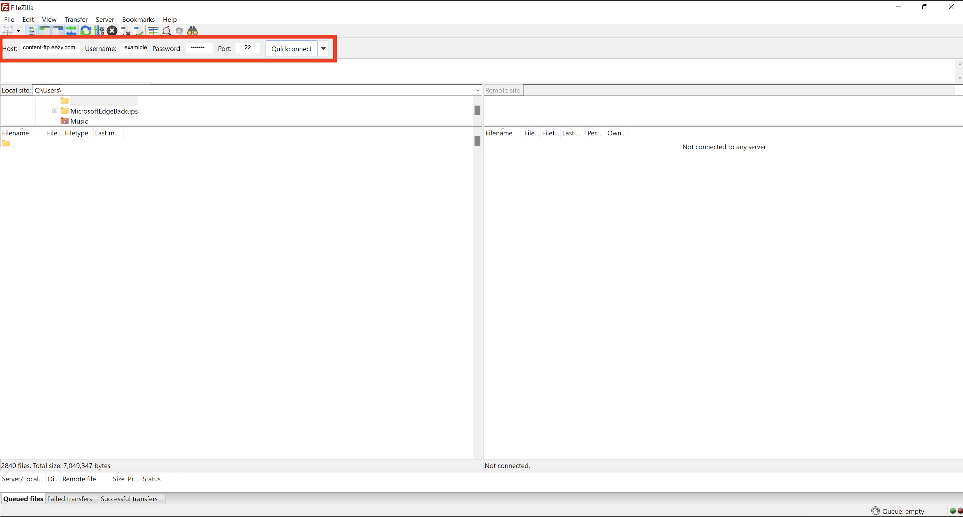Search files with binoculars icon
The width and height of the screenshot is (963, 517).
(x=193, y=31)
